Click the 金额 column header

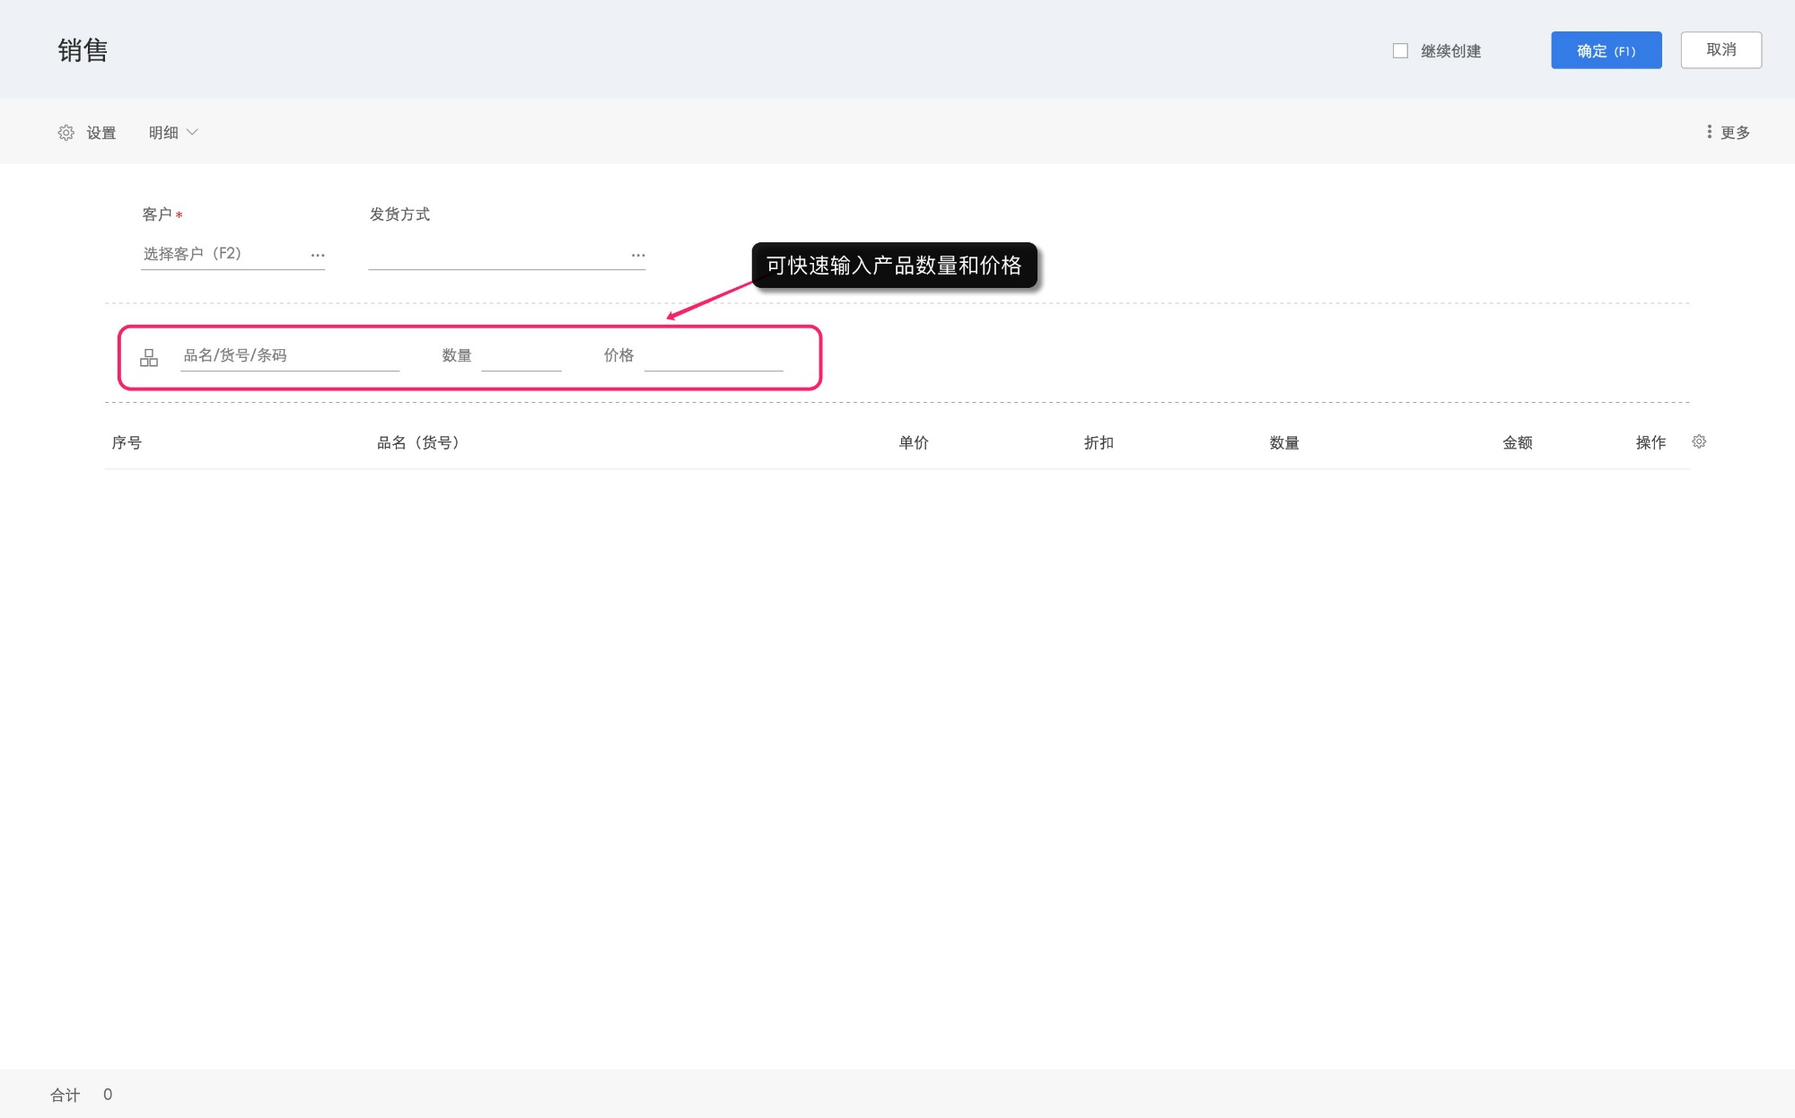(x=1517, y=442)
